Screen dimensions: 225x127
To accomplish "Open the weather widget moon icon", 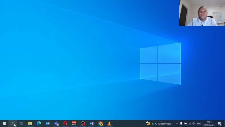I will pos(148,123).
